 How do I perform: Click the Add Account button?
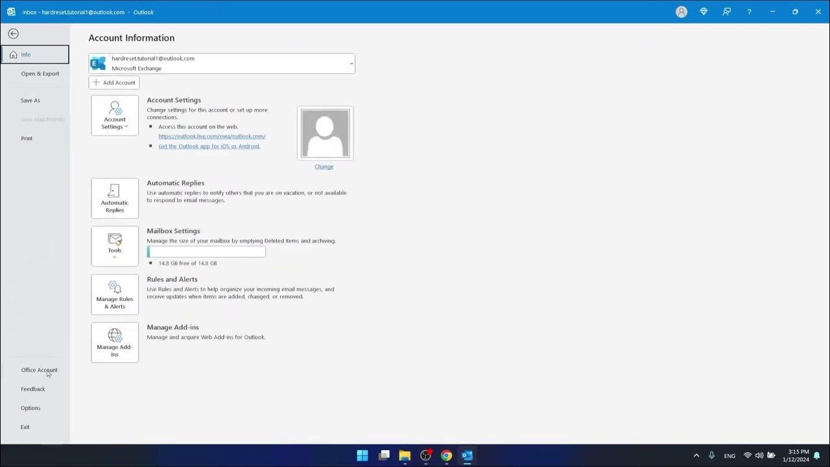coord(113,82)
